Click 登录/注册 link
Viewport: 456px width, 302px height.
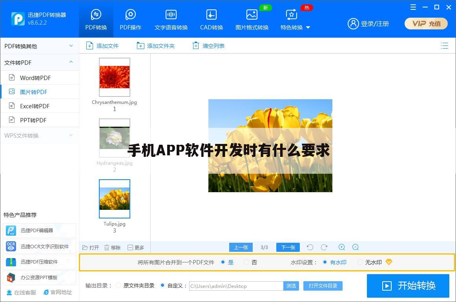tap(375, 24)
